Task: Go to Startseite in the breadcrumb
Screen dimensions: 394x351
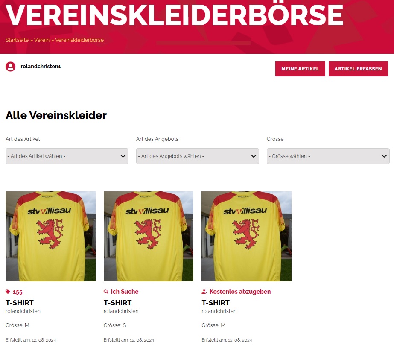Action: point(17,40)
